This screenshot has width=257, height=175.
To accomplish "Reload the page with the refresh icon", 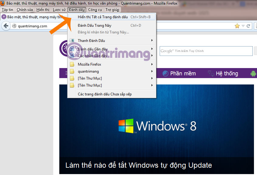I will (248, 26).
